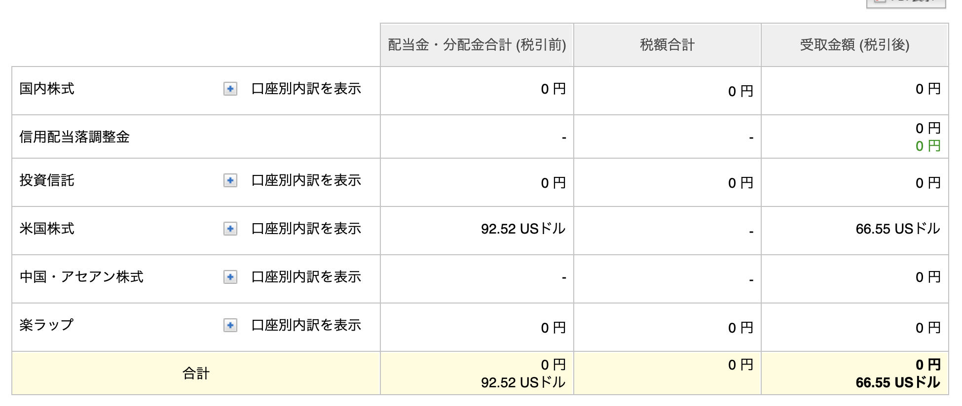Click the partially visible button at top right

coord(906,3)
